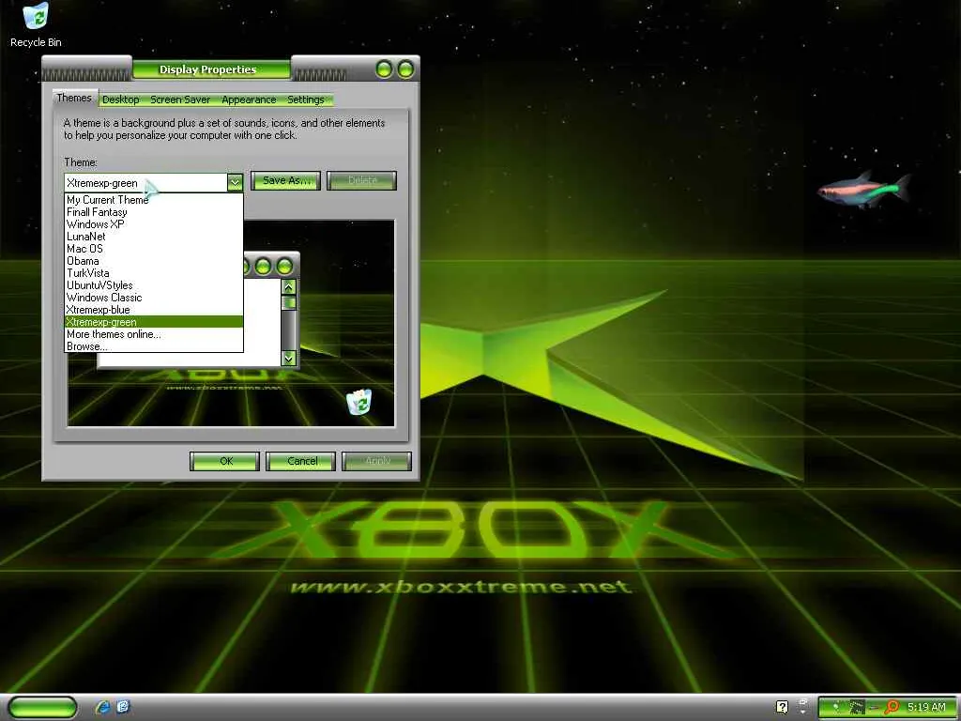Open the Screen Saver tab

180,100
